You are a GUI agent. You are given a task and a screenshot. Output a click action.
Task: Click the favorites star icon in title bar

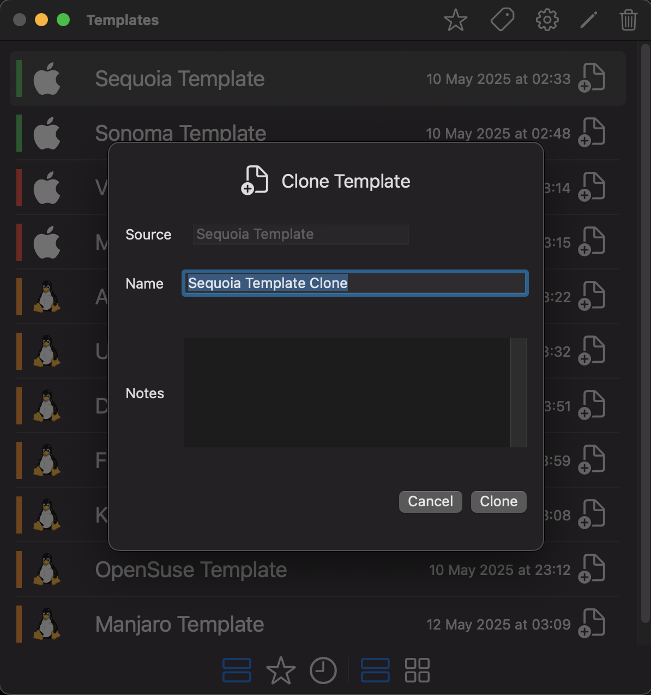455,20
